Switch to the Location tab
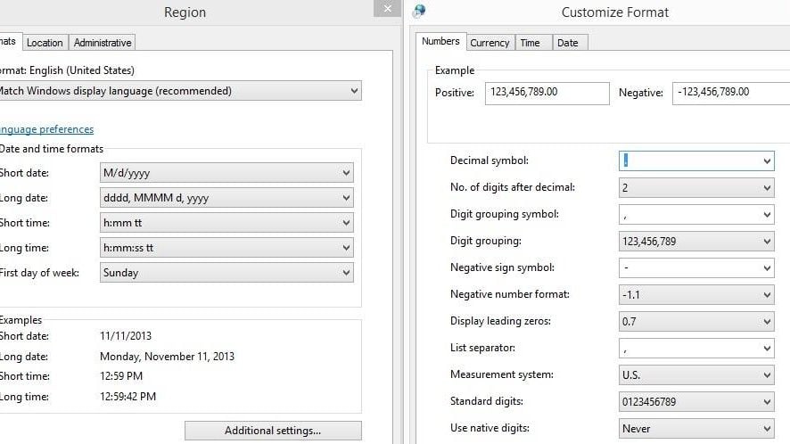The height and width of the screenshot is (444, 790). point(45,42)
